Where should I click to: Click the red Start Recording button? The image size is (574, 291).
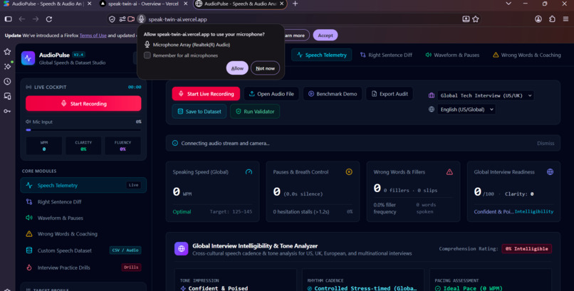(83, 103)
